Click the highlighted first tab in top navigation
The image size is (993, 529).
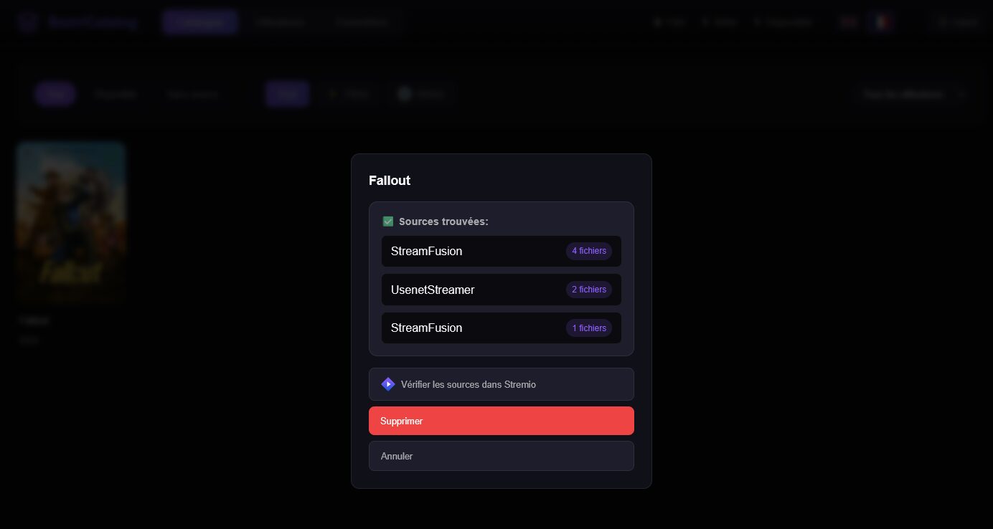199,22
